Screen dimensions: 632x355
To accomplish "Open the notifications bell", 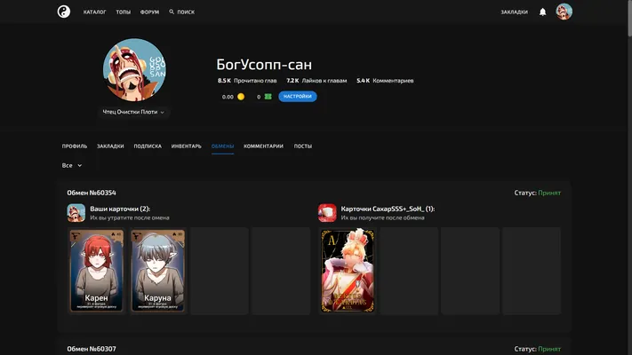I will click(542, 12).
